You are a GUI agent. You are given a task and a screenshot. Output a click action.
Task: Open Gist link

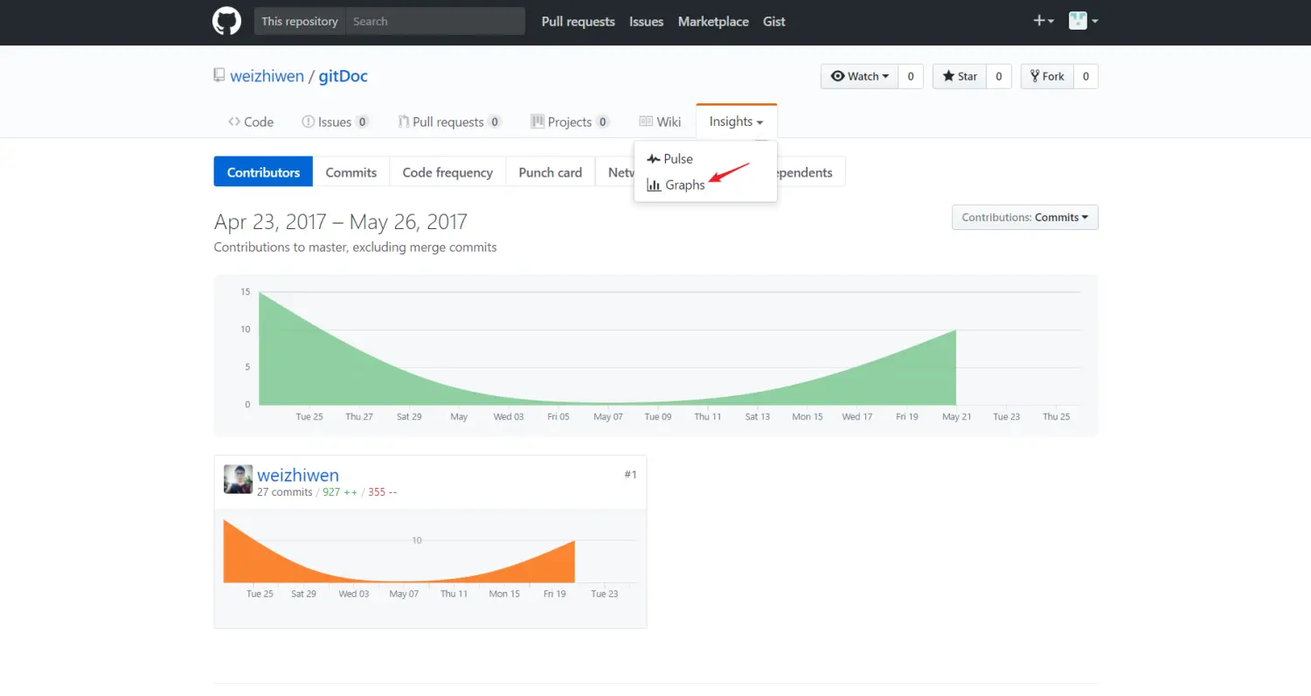pyautogui.click(x=774, y=22)
